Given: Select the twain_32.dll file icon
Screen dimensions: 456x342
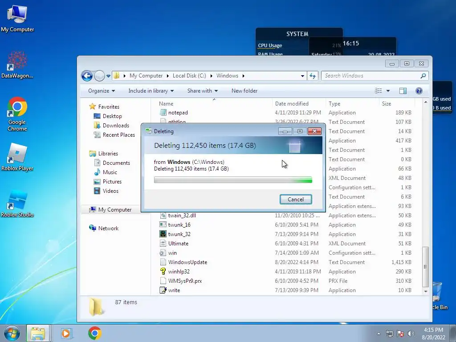Looking at the screenshot, I should 163,216.
